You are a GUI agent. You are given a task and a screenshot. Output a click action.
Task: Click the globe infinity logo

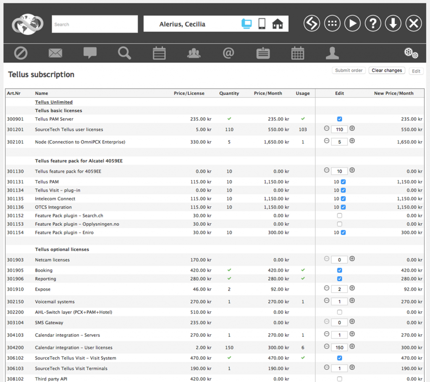(27, 24)
